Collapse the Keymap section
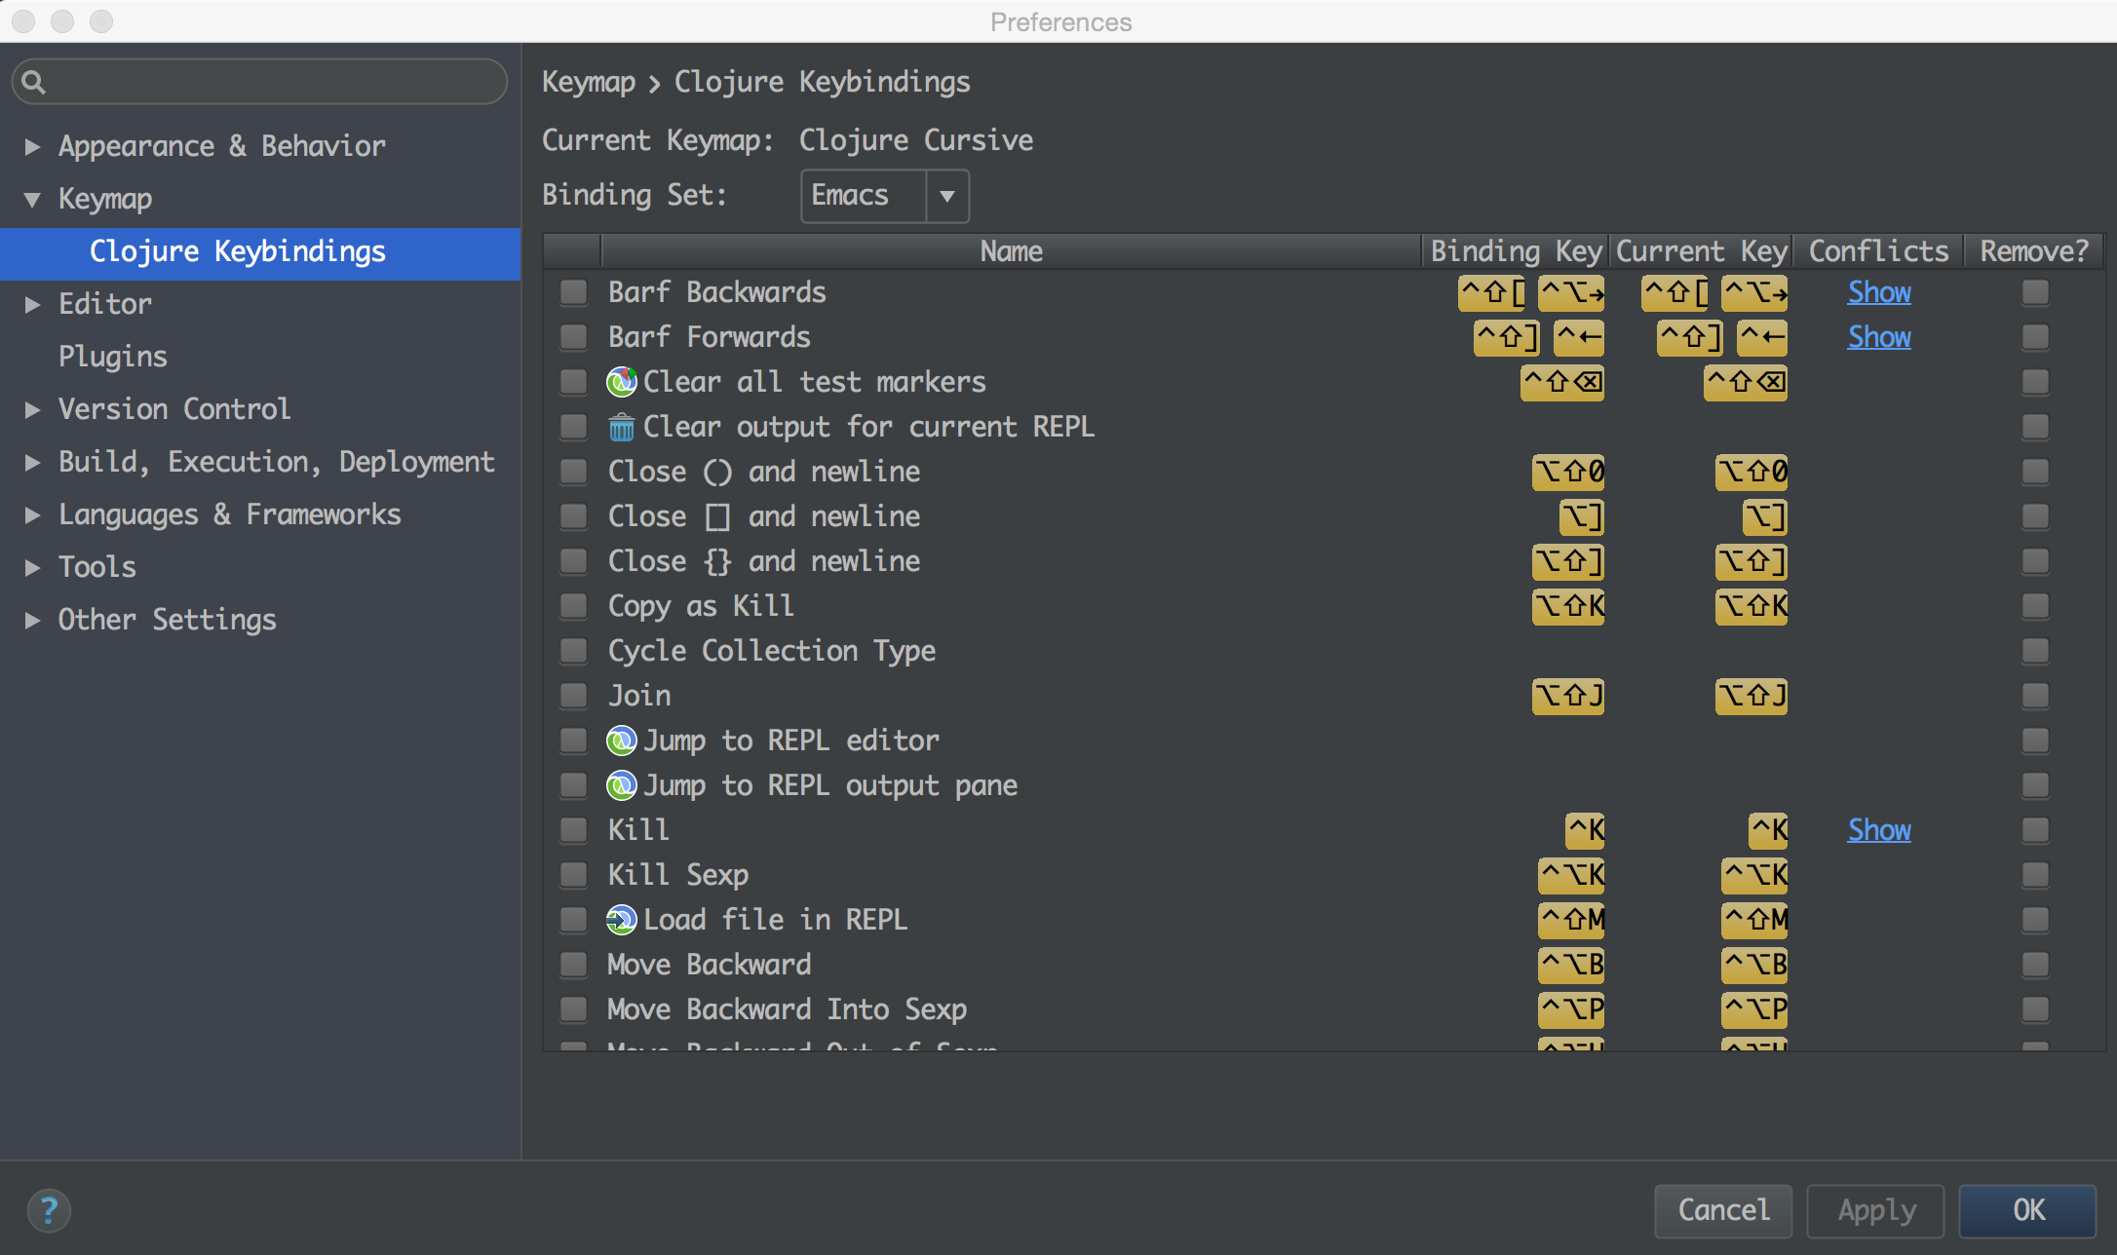This screenshot has height=1255, width=2117. coord(32,200)
